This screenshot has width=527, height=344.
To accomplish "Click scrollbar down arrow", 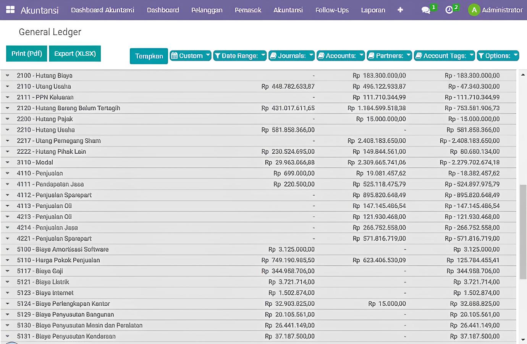I will point(523,339).
